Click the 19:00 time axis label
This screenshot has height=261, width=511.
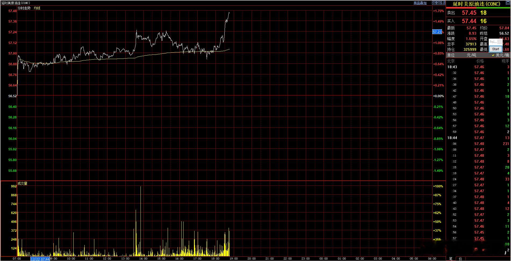point(233,259)
